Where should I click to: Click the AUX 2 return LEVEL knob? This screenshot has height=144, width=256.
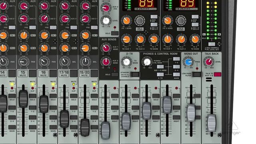(106, 20)
